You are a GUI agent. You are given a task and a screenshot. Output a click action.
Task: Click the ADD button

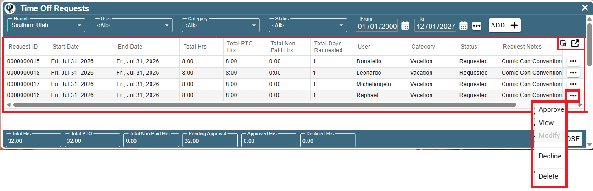click(x=504, y=25)
